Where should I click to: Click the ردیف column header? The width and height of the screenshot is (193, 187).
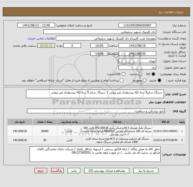[182, 122]
